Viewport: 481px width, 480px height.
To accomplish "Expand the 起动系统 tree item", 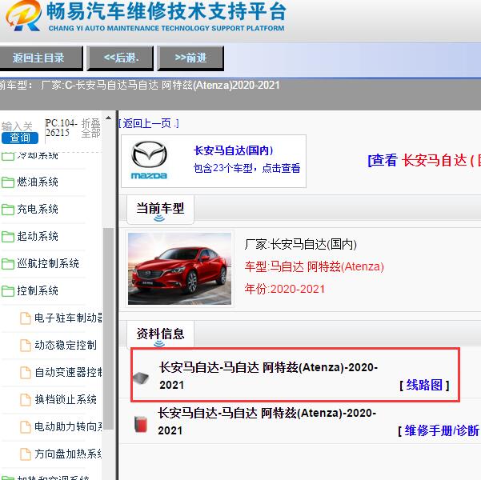I will [x=38, y=237].
